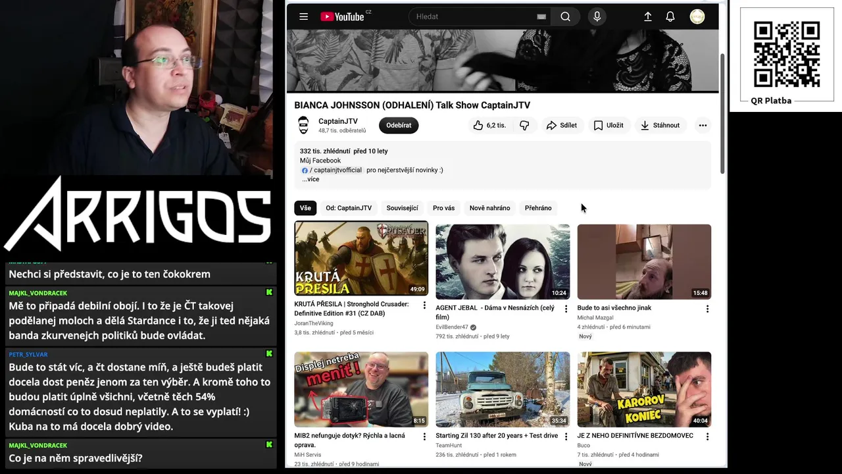Click chat message 'Co je na něm spravedlivější?'
842x474 pixels.
[x=76, y=458]
